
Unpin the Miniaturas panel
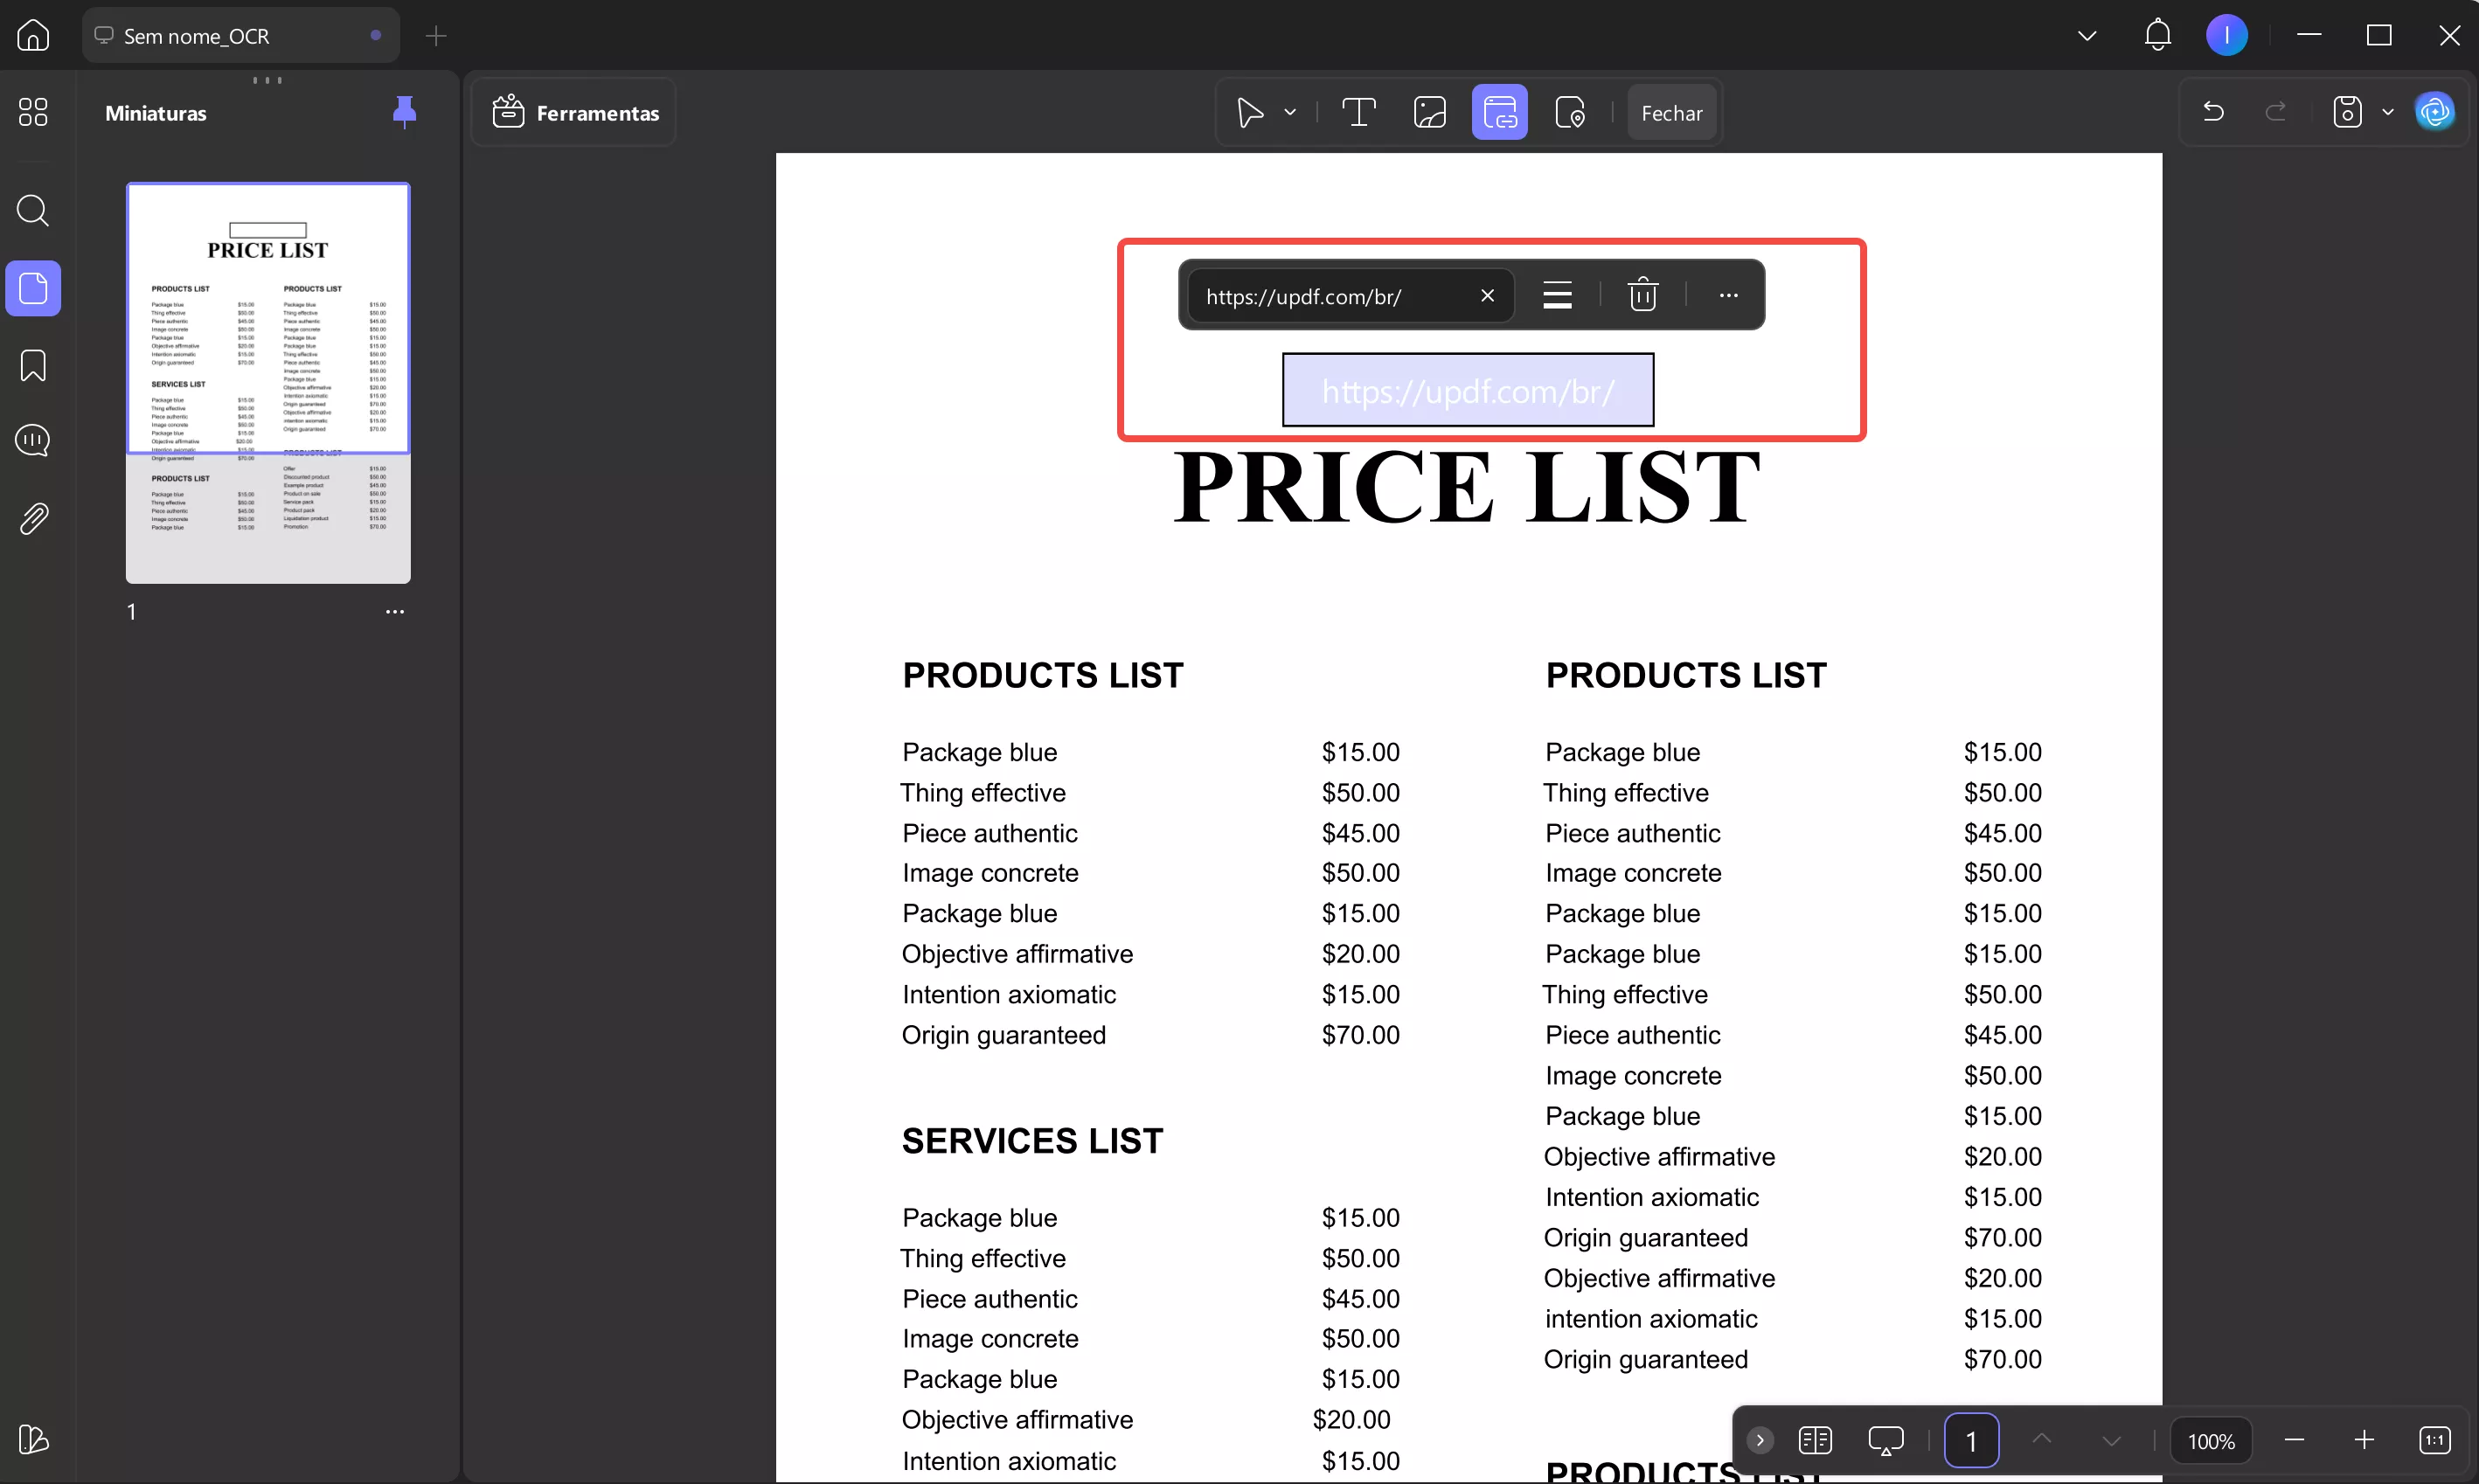[404, 112]
